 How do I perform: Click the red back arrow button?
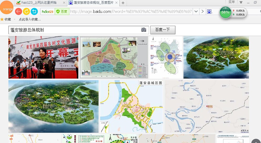coord(18,11)
